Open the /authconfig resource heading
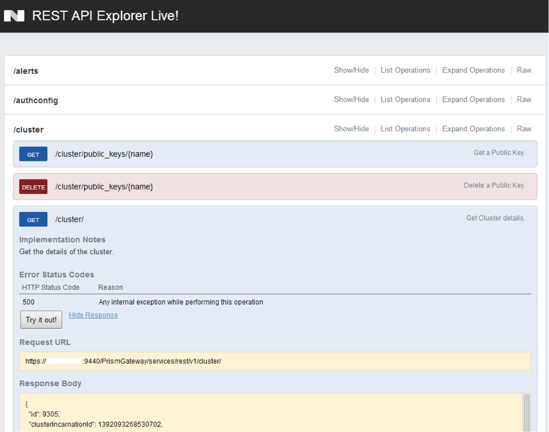This screenshot has height=432, width=549. click(36, 100)
